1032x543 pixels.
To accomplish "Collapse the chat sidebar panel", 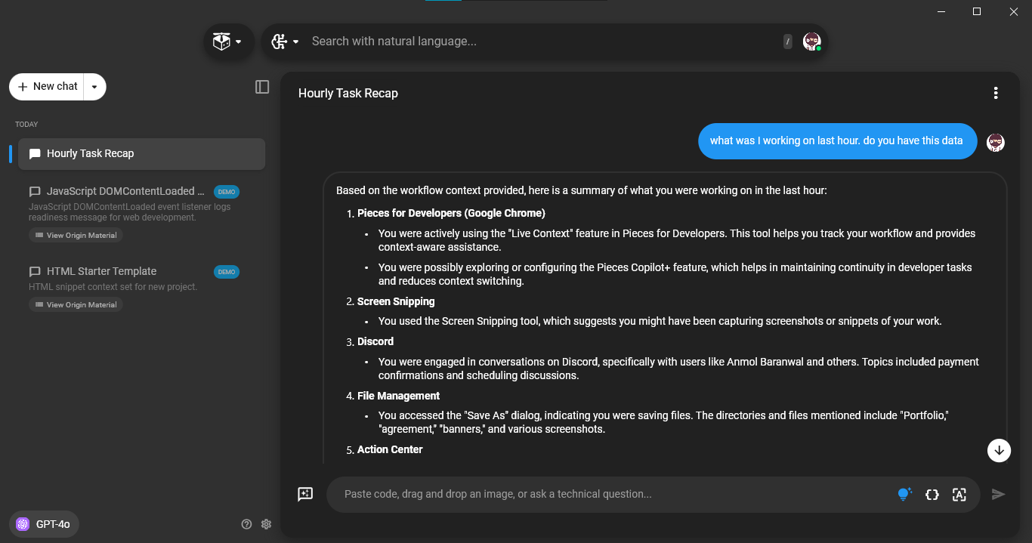I will point(262,87).
